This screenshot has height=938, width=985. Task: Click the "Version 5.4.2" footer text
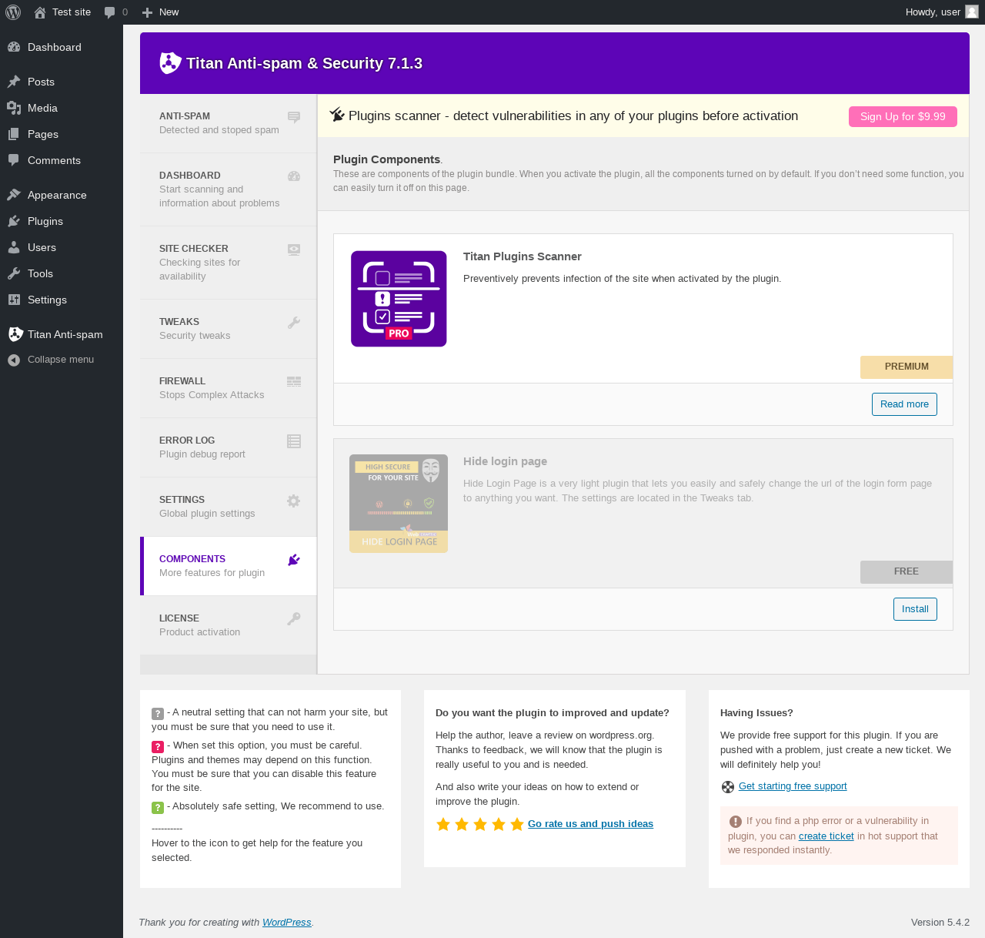coord(940,923)
